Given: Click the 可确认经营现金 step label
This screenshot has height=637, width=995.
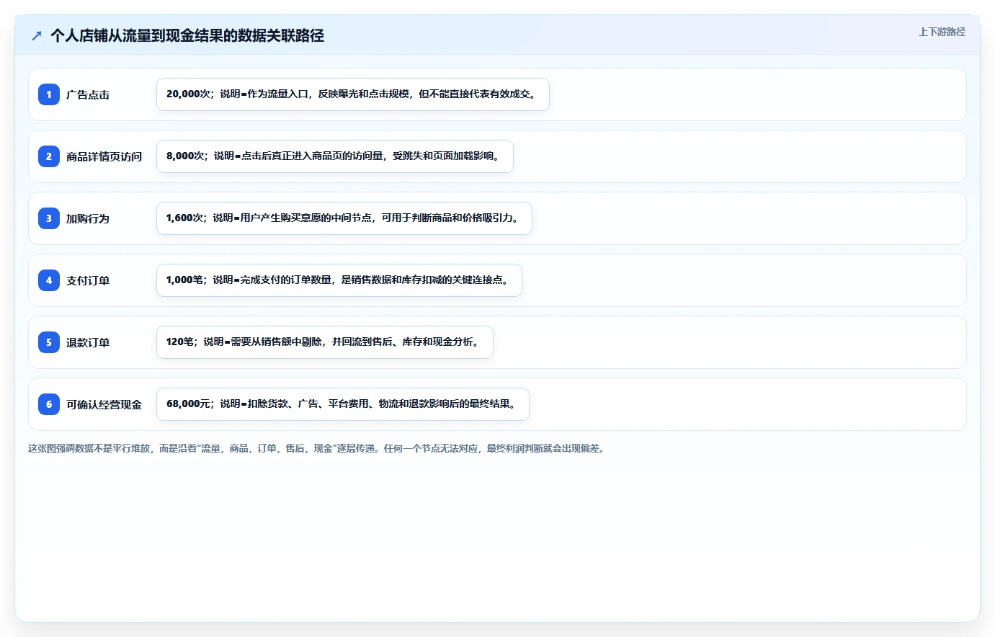Looking at the screenshot, I should coord(104,404).
